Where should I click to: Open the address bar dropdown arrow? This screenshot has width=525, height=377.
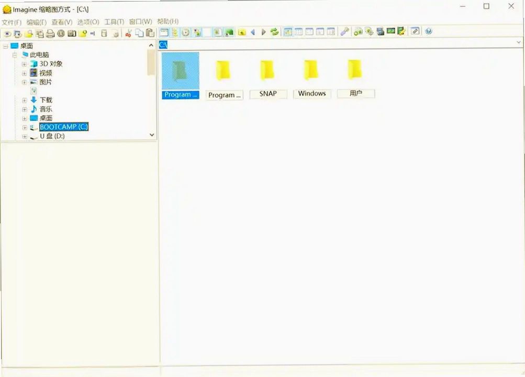point(519,42)
